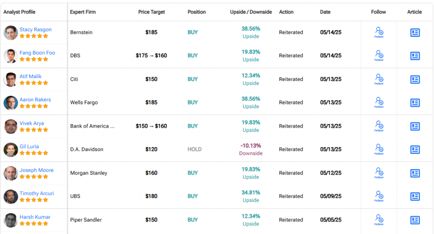Open Timothy Arcuri's profile link
This screenshot has height=234, width=434.
[37, 193]
